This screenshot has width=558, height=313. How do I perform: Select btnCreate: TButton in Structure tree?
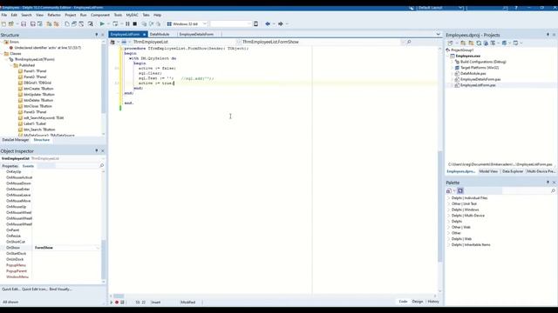coord(38,89)
